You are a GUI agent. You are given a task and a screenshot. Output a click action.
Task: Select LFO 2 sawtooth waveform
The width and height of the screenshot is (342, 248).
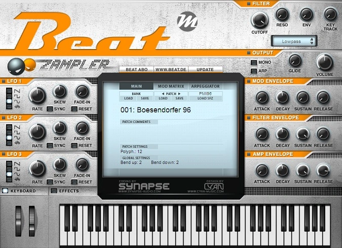coord(9,127)
